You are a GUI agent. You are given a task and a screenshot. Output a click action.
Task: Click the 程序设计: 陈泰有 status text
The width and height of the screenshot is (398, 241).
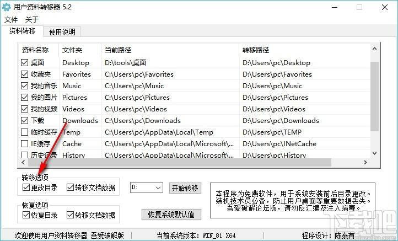pyautogui.click(x=328, y=235)
